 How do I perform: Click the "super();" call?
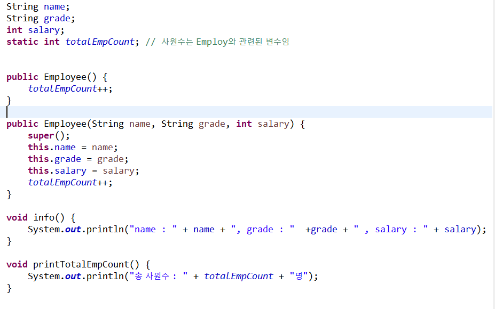pos(49,135)
